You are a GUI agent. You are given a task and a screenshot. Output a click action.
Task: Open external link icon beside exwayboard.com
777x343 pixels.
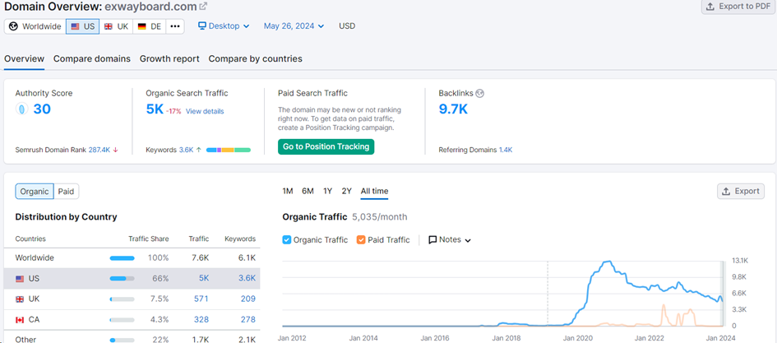click(203, 7)
